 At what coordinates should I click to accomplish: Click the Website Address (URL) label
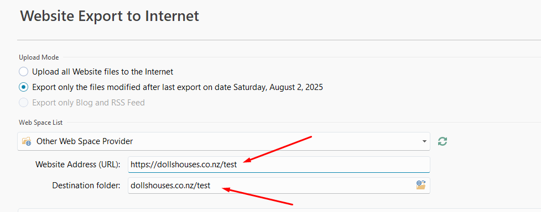(x=77, y=165)
